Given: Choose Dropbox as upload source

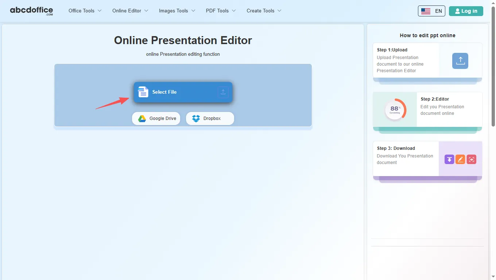Looking at the screenshot, I should coord(210,118).
